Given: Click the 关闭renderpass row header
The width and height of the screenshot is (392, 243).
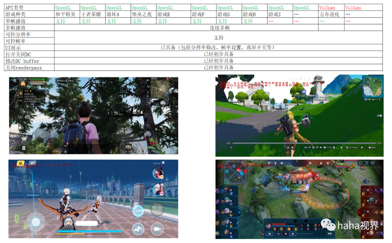Looking at the screenshot, I should pos(29,68).
